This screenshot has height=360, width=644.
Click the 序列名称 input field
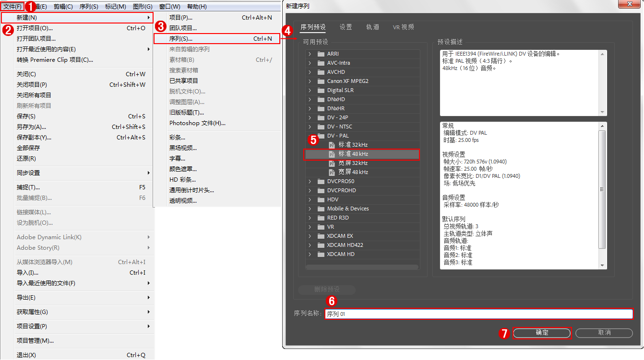[478, 314]
